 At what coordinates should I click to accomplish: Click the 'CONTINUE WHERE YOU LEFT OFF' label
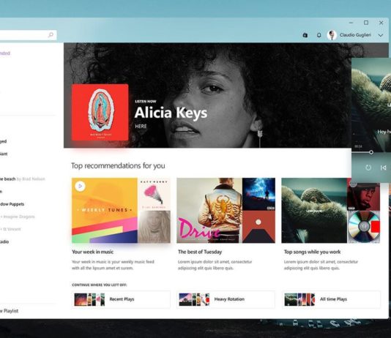coord(100,285)
